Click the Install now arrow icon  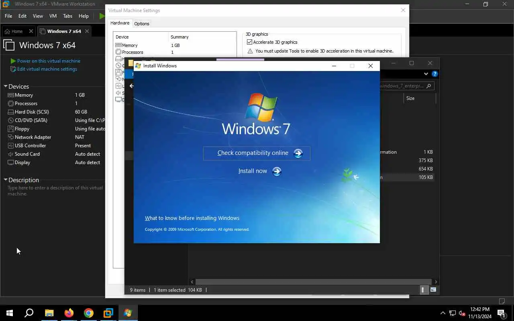[277, 171]
